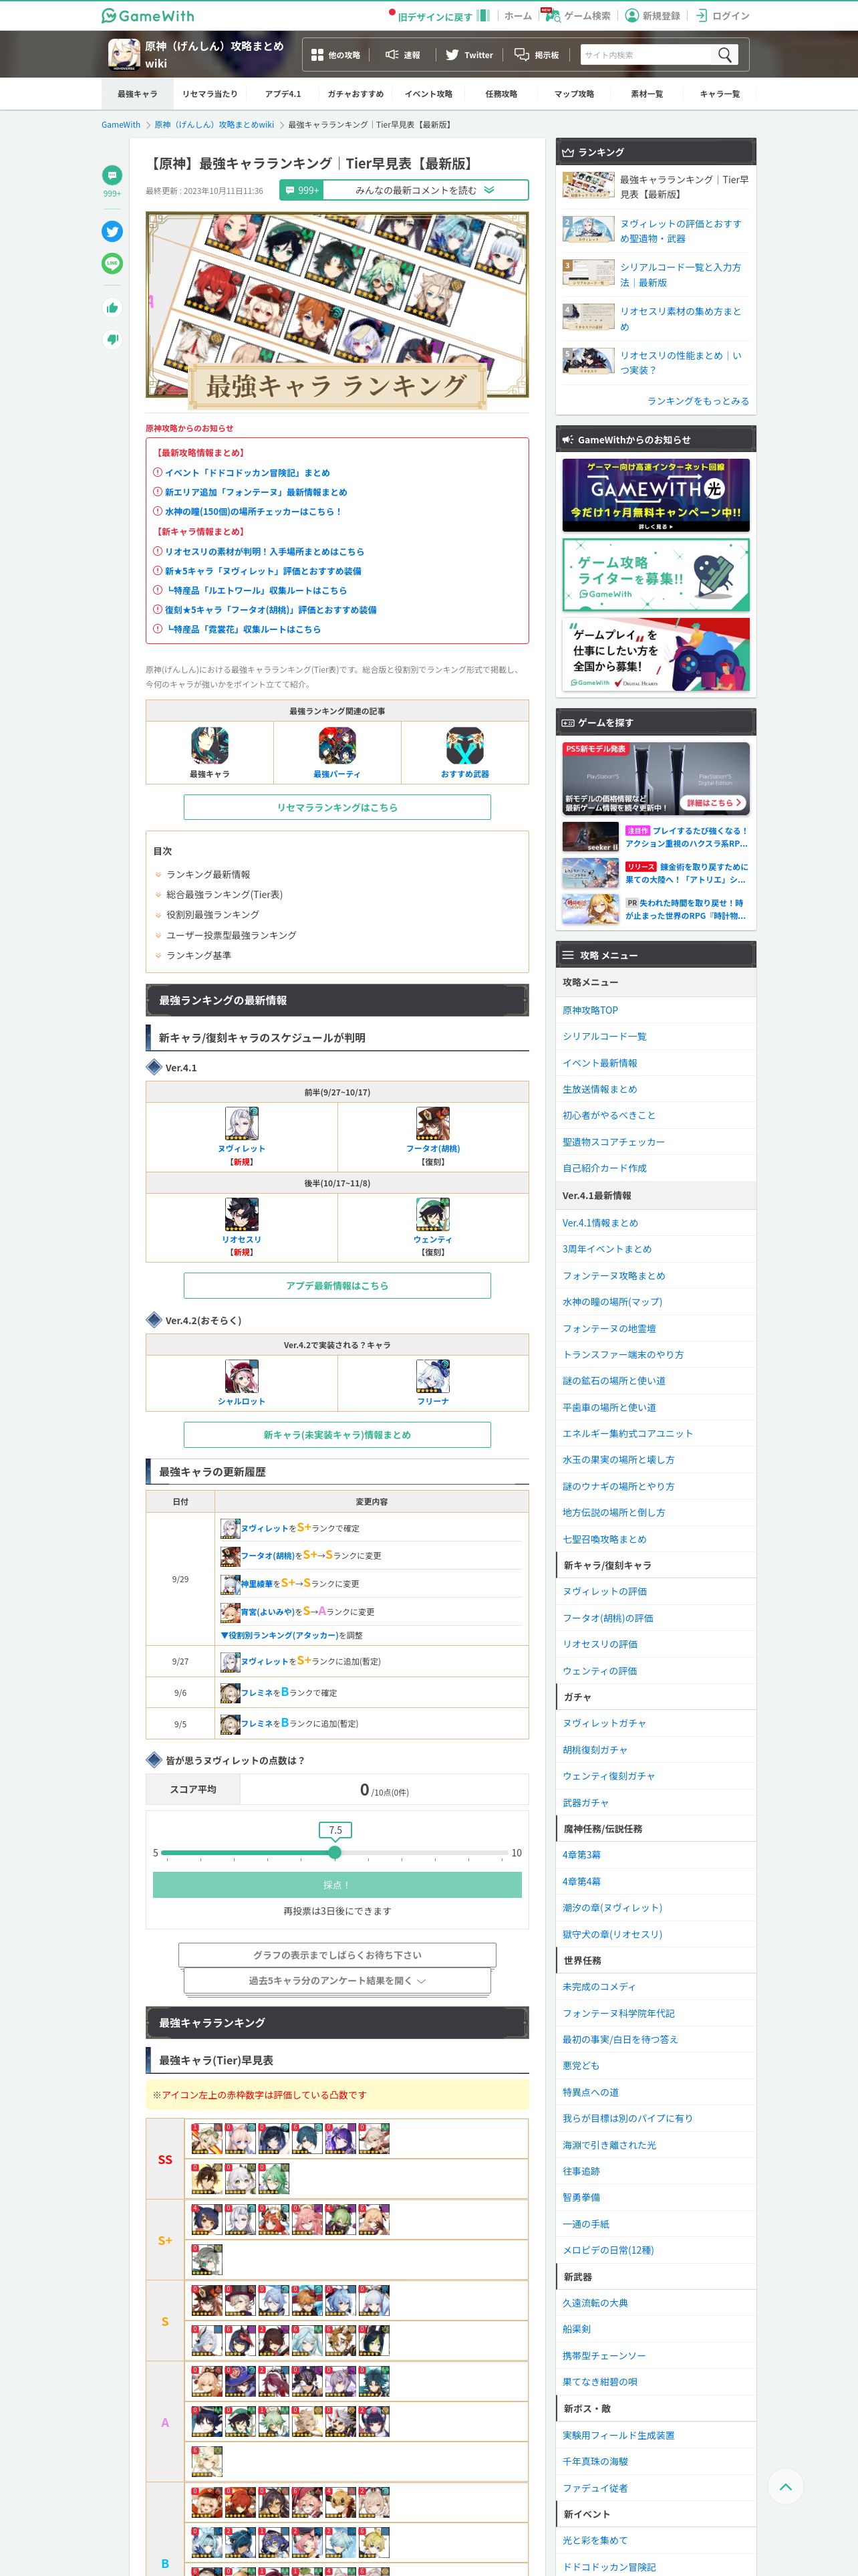This screenshot has width=858, height=2576.
Task: Jump to ユーザー投票型最強ランキング in contents
Action: [x=231, y=935]
